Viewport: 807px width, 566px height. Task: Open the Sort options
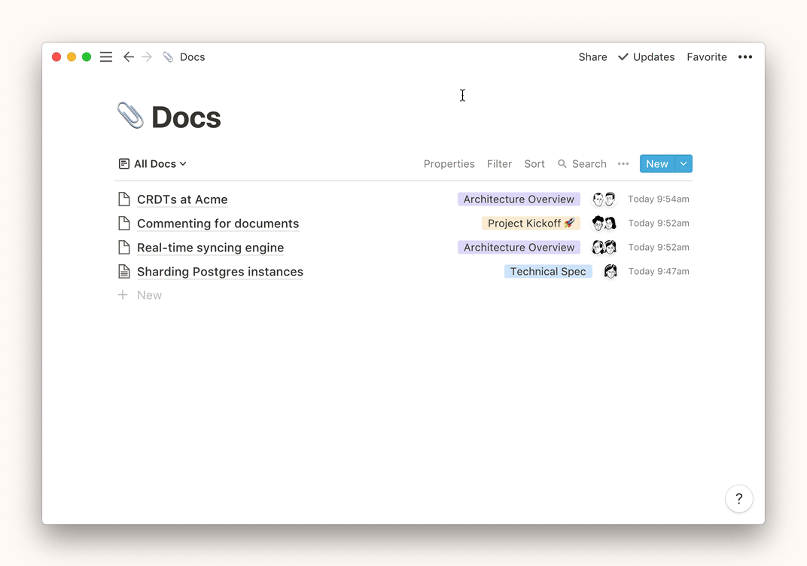534,164
